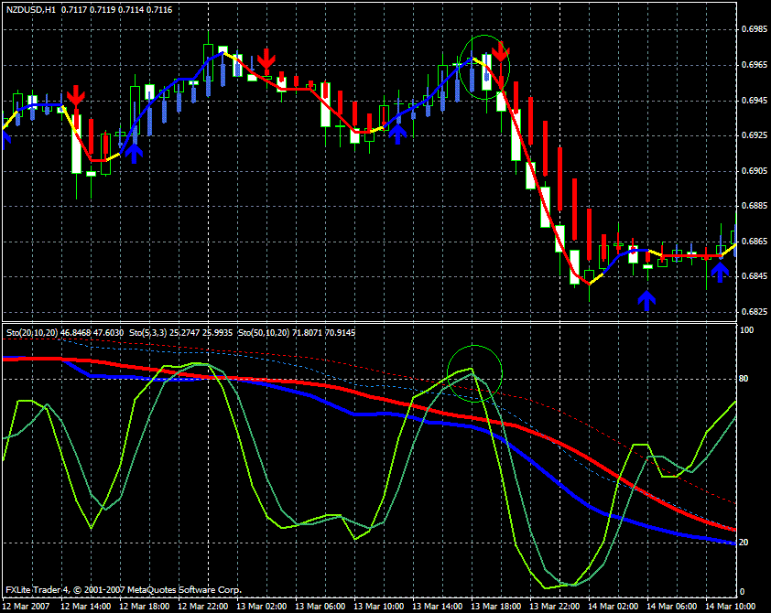Click the 13 Mar 10:00 time label
Image resolution: width=771 pixels, height=613 pixels.
pos(378,606)
